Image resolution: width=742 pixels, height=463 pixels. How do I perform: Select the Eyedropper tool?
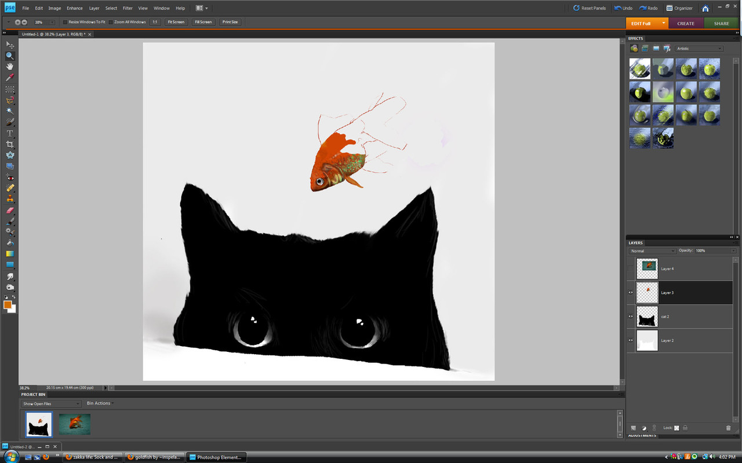pyautogui.click(x=10, y=78)
